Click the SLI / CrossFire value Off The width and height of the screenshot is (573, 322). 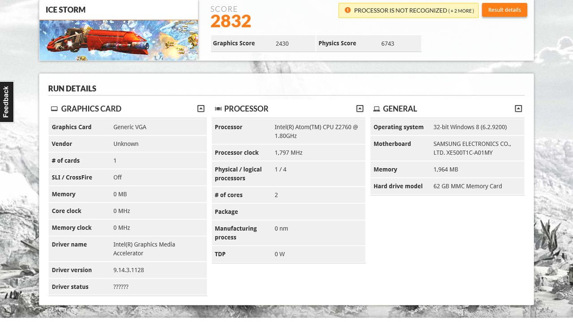118,178
